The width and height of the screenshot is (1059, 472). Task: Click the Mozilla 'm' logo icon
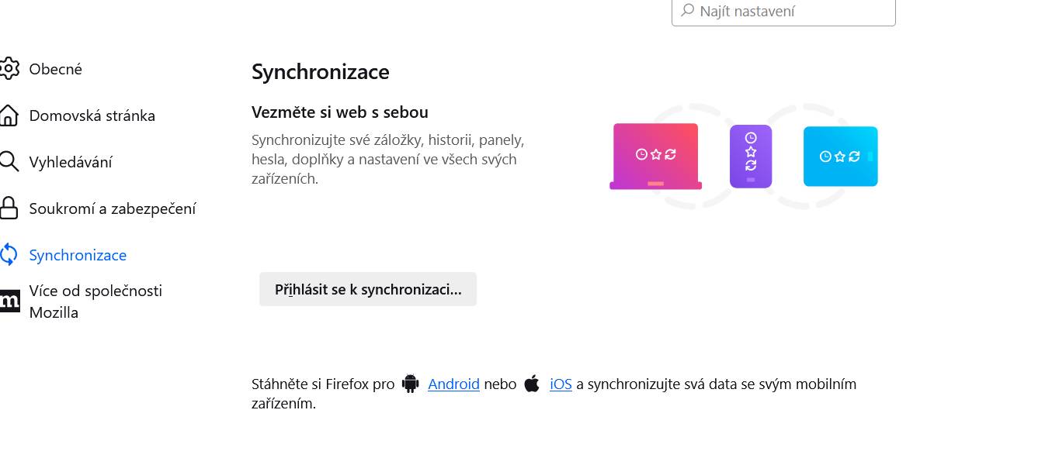(9, 301)
